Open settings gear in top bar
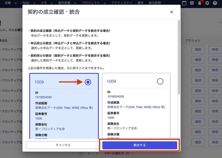The image size is (222, 158). pyautogui.click(x=207, y=3)
